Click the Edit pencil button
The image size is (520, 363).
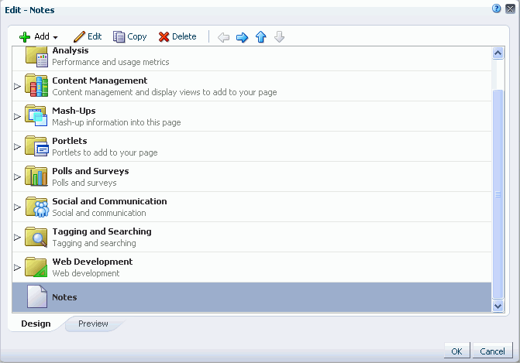click(88, 36)
